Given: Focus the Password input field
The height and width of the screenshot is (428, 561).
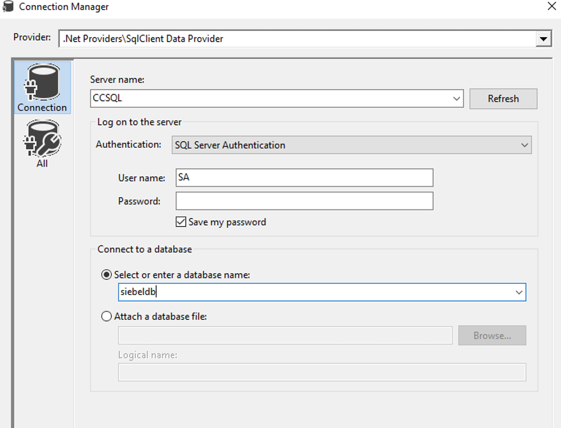Looking at the screenshot, I should click(x=304, y=201).
